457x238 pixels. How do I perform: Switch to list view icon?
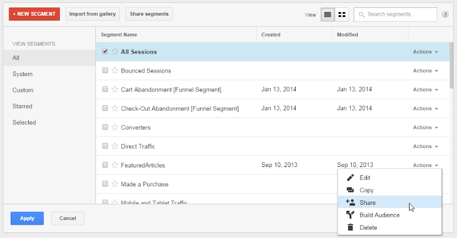328,14
